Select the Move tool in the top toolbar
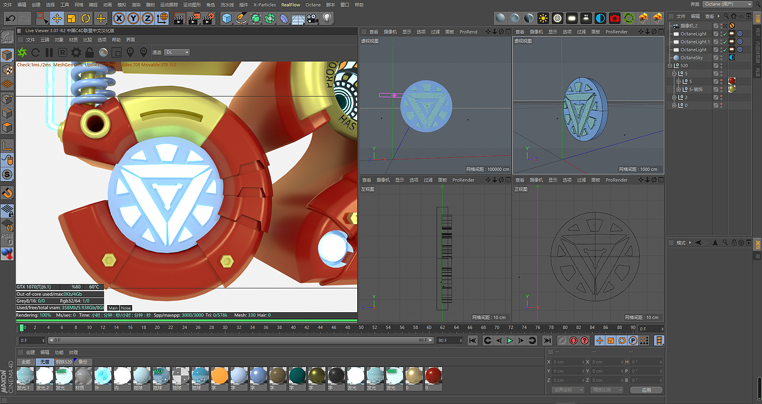This screenshot has height=404, width=762. click(56, 18)
